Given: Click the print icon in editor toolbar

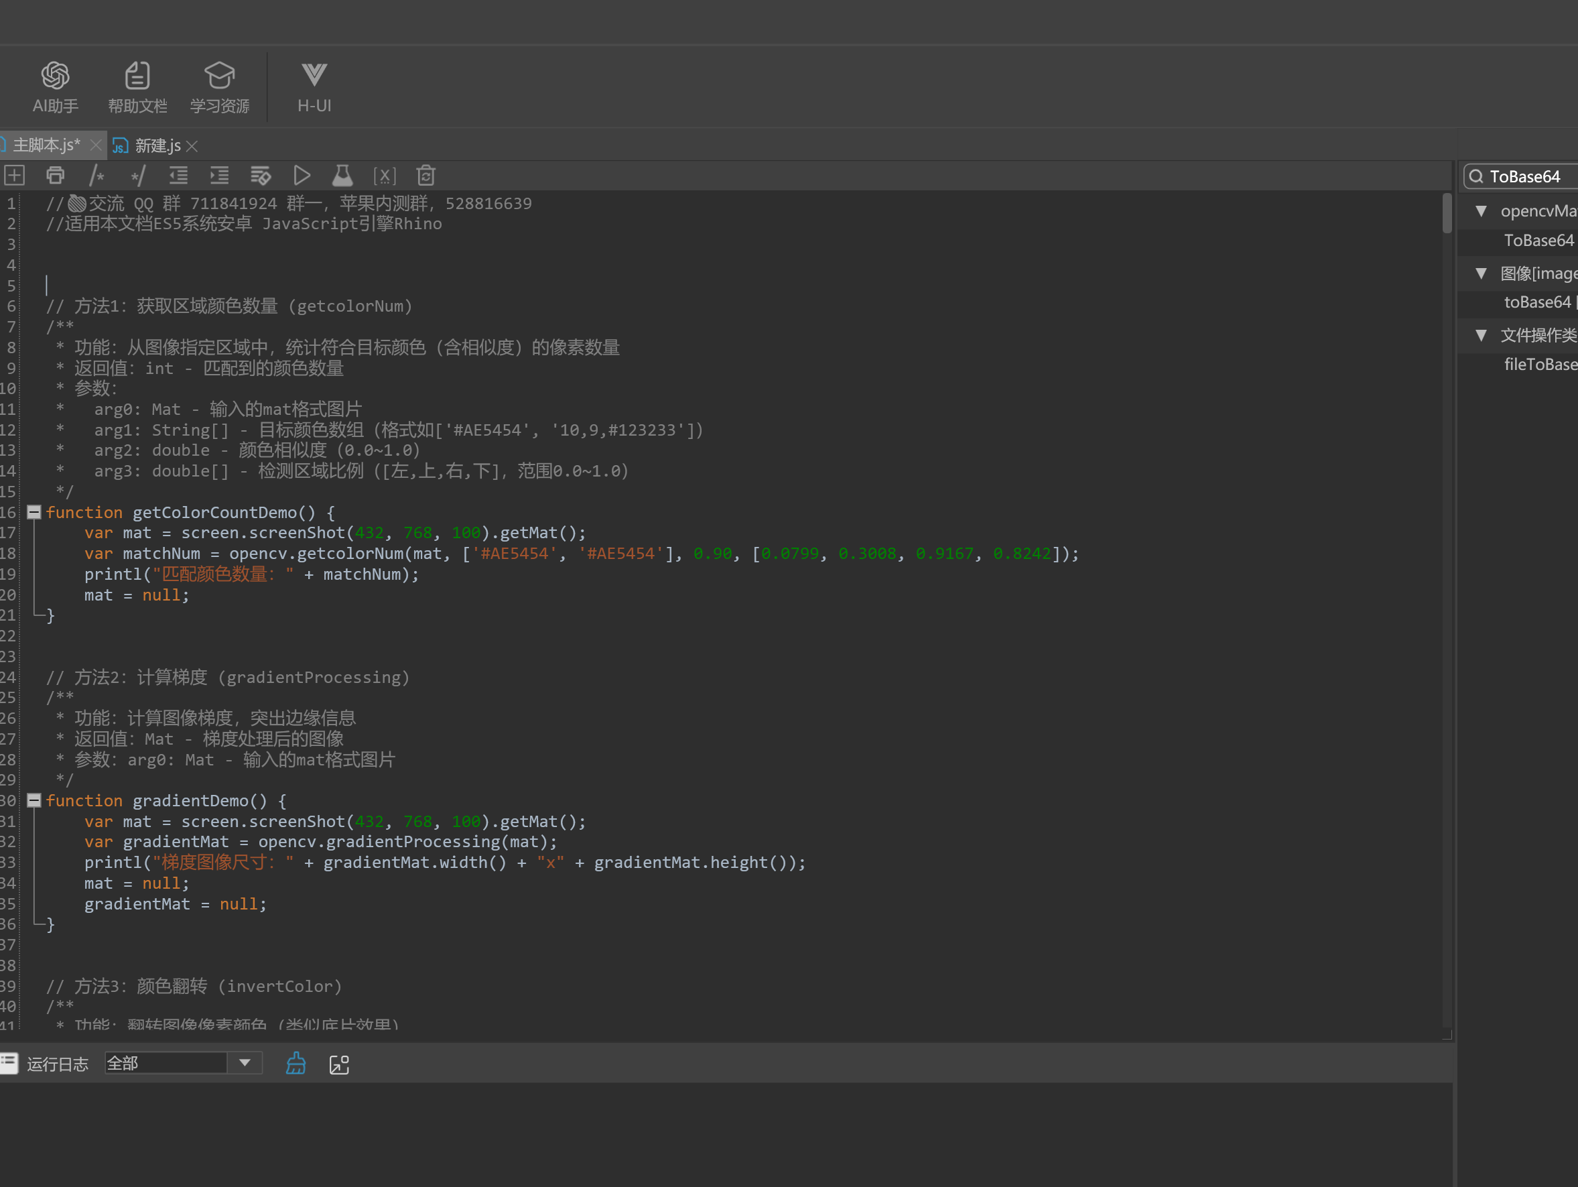Looking at the screenshot, I should point(55,176).
